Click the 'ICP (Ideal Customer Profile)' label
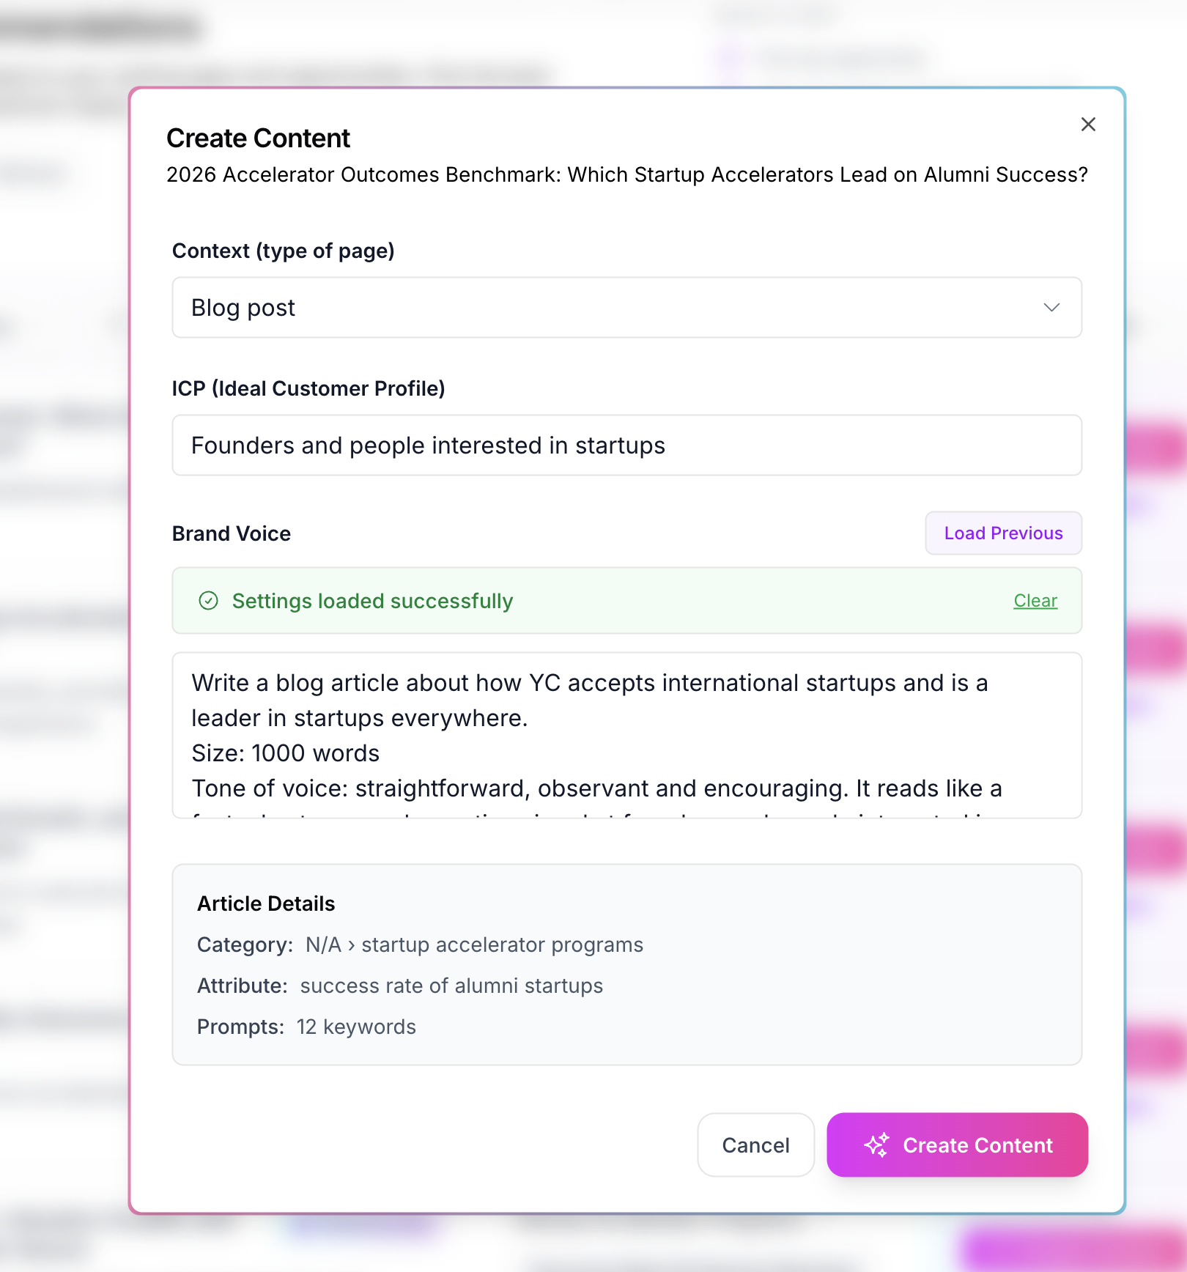 click(x=308, y=388)
